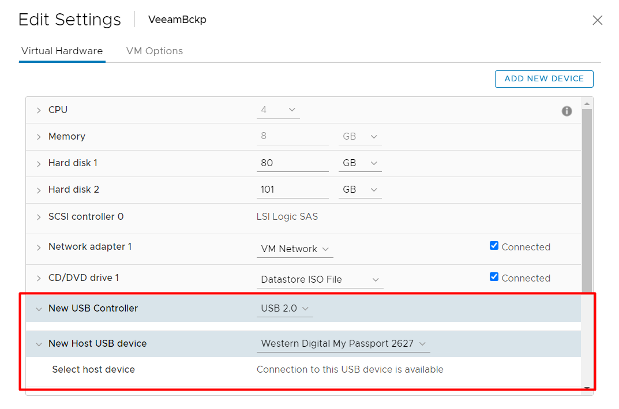Click the CPU info icon

pyautogui.click(x=567, y=111)
